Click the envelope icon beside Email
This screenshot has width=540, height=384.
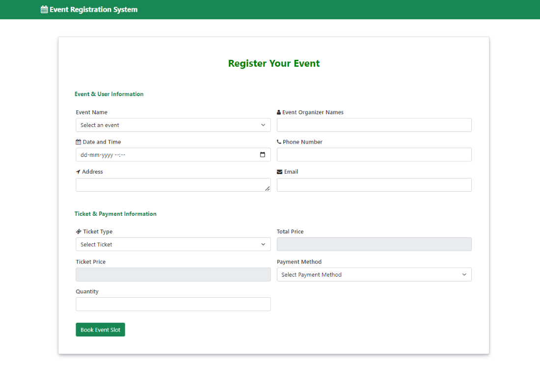tap(279, 172)
